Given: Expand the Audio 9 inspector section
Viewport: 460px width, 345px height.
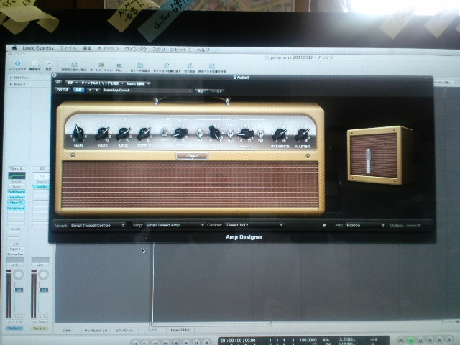Looking at the screenshot, I should [x=11, y=84].
